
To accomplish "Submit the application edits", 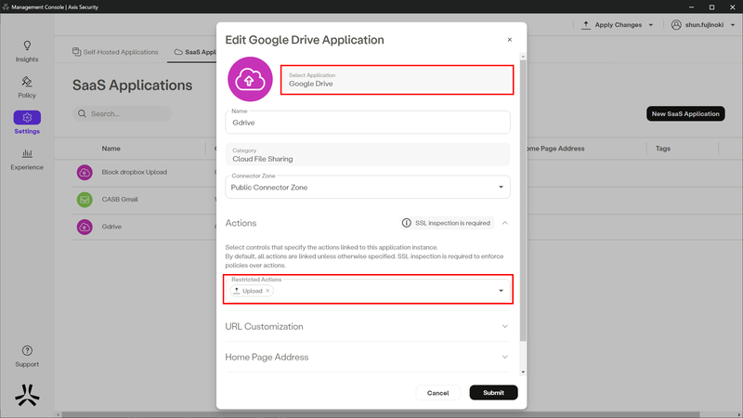I will click(x=493, y=392).
